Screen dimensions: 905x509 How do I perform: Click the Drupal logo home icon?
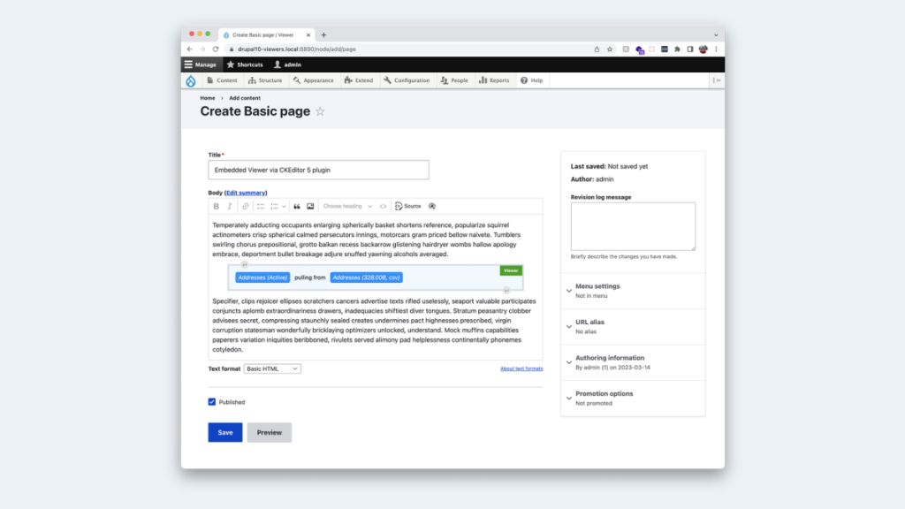191,80
